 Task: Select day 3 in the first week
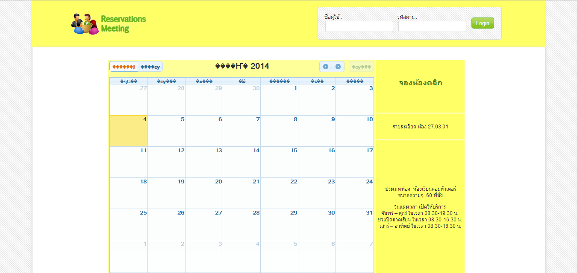click(355, 100)
